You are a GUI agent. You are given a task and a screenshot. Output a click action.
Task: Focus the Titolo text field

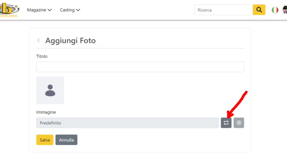tap(140, 67)
